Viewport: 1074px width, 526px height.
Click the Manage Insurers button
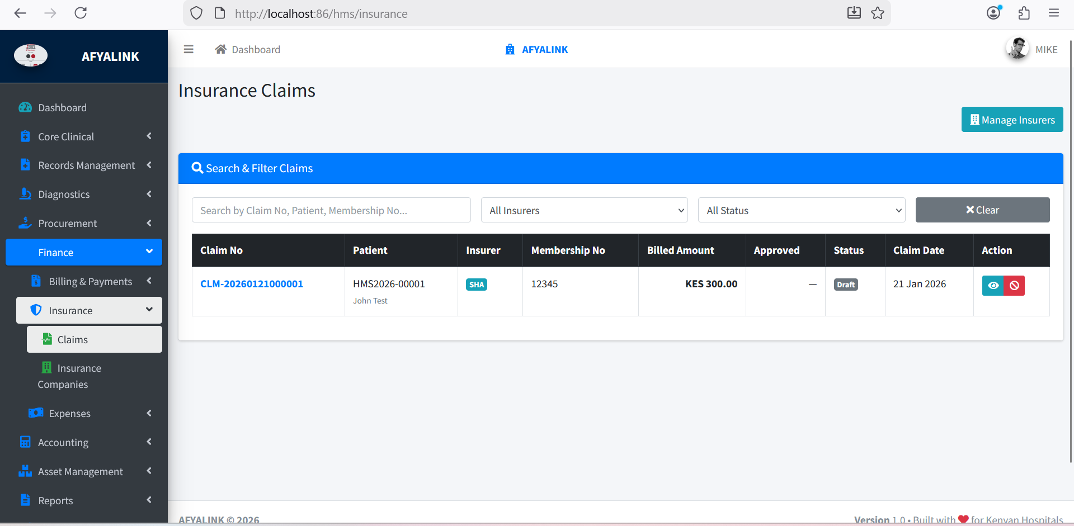tap(1012, 120)
